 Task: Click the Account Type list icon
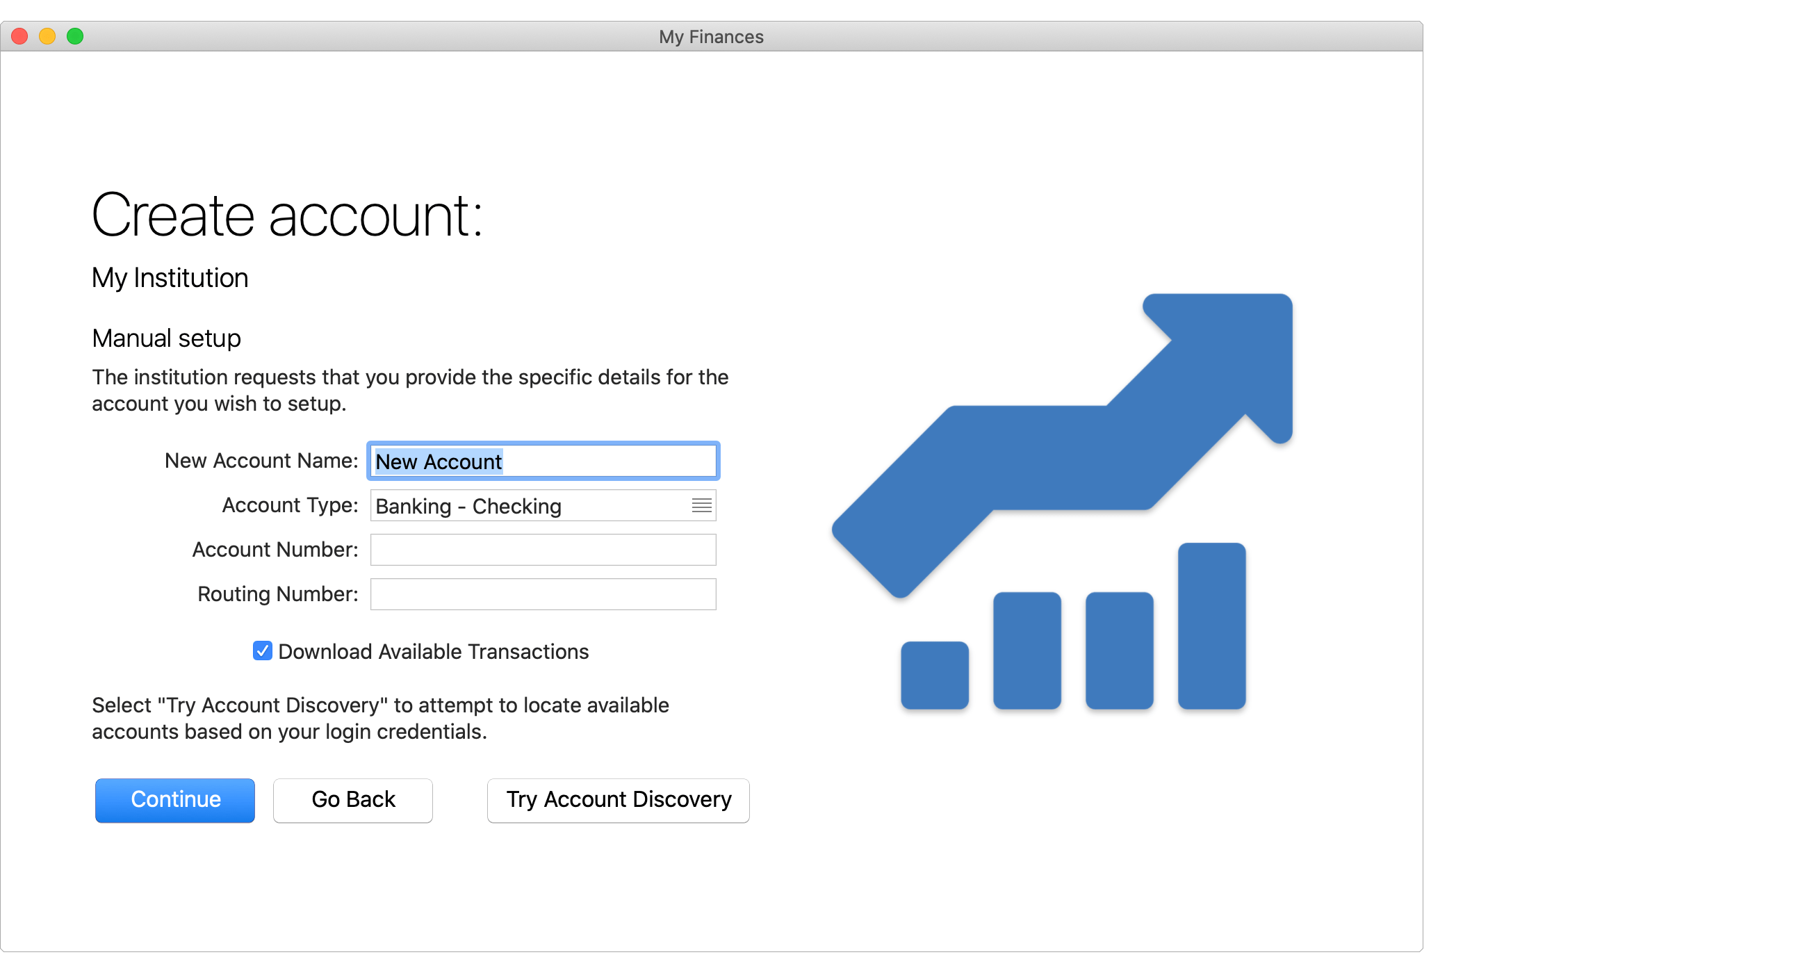[x=701, y=505]
